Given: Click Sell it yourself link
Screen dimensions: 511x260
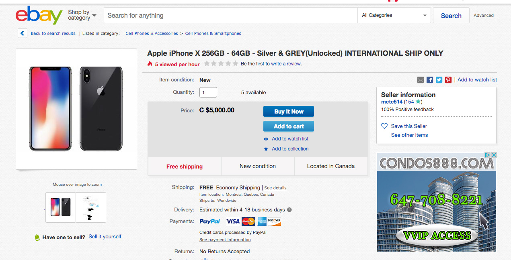Looking at the screenshot, I should [105, 237].
